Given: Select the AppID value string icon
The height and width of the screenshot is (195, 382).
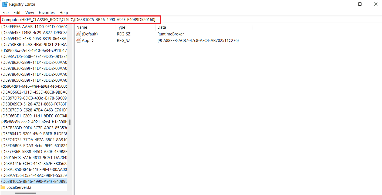Looking at the screenshot, I should click(79, 40).
